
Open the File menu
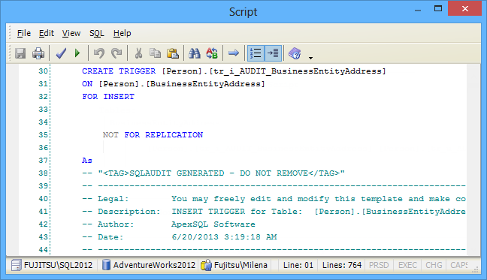coord(24,33)
